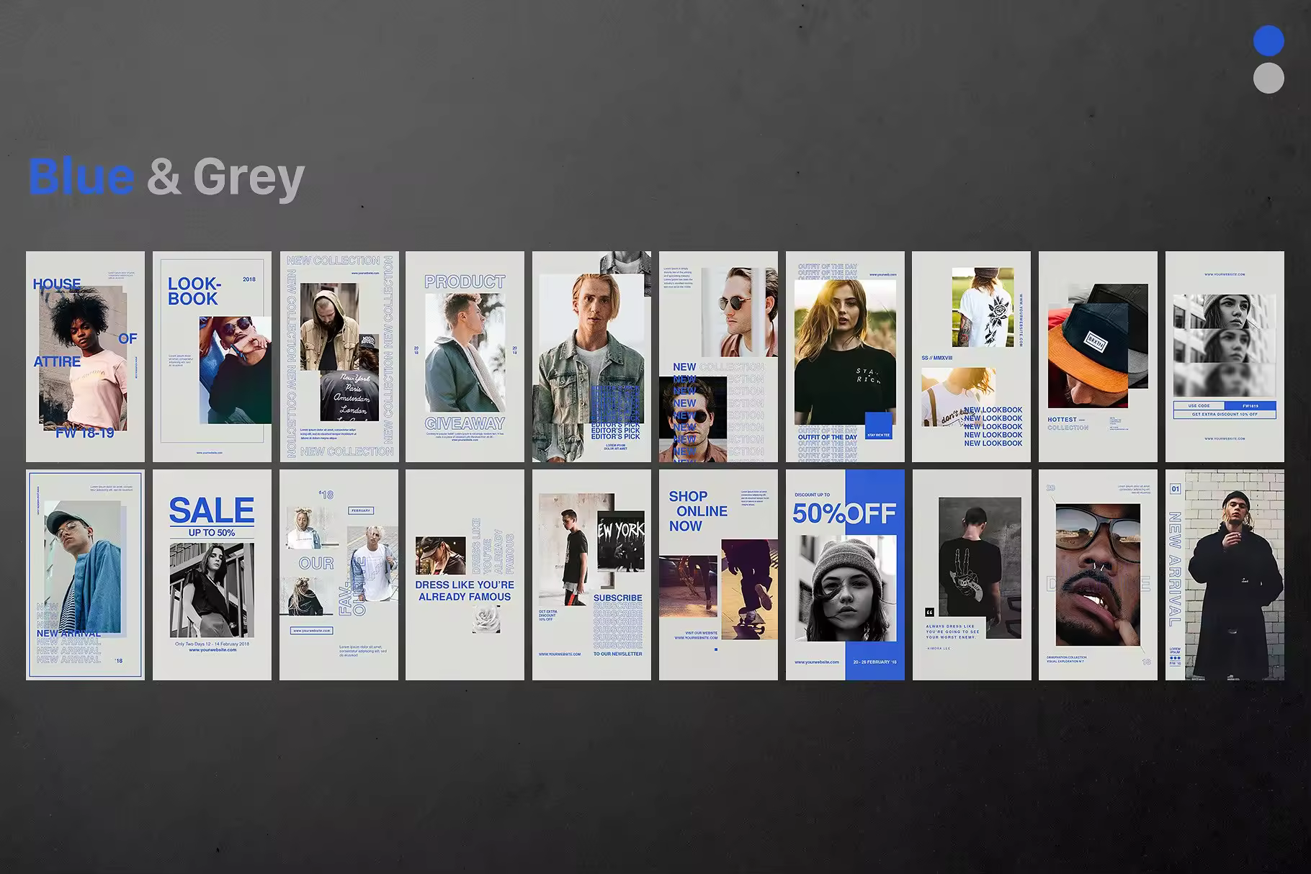Click the 'GIVEAWAY' outlined heading
1311x874 pixels.
coord(465,423)
